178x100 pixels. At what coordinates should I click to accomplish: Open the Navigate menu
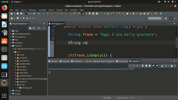pyautogui.click(x=42, y=10)
